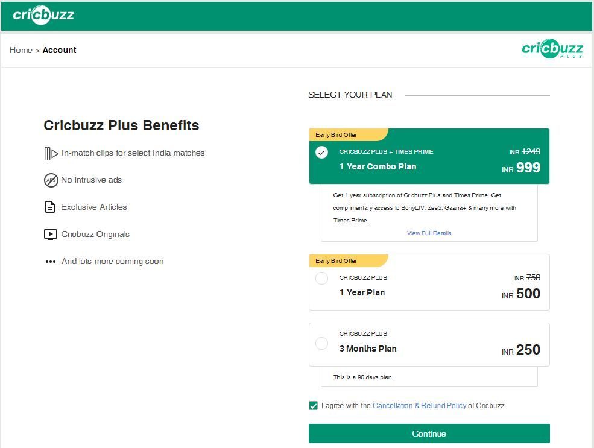Expand View Full Details for combo plan
Image resolution: width=594 pixels, height=448 pixels.
click(x=429, y=233)
